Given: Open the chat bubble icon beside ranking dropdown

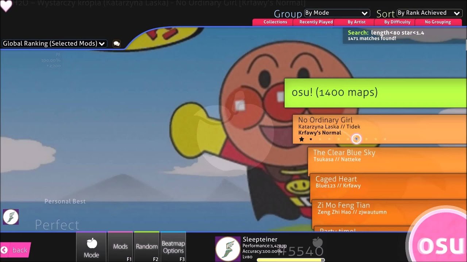Looking at the screenshot, I should pos(116,44).
